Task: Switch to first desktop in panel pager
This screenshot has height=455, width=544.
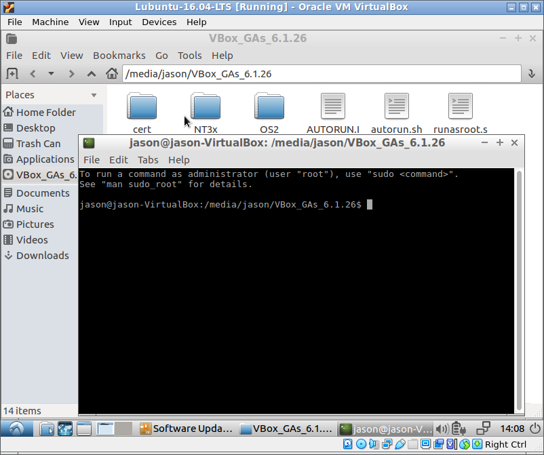Action: pos(105,429)
